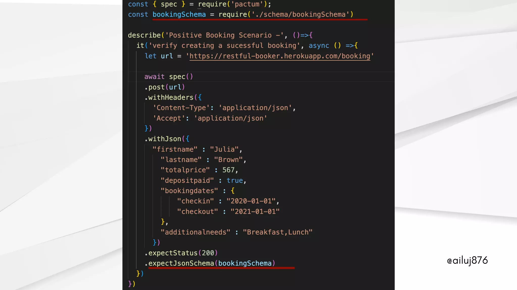Viewport: 517px width, 290px height.
Task: Click the 'verify creating a sucessful booking' text
Action: pos(224,46)
